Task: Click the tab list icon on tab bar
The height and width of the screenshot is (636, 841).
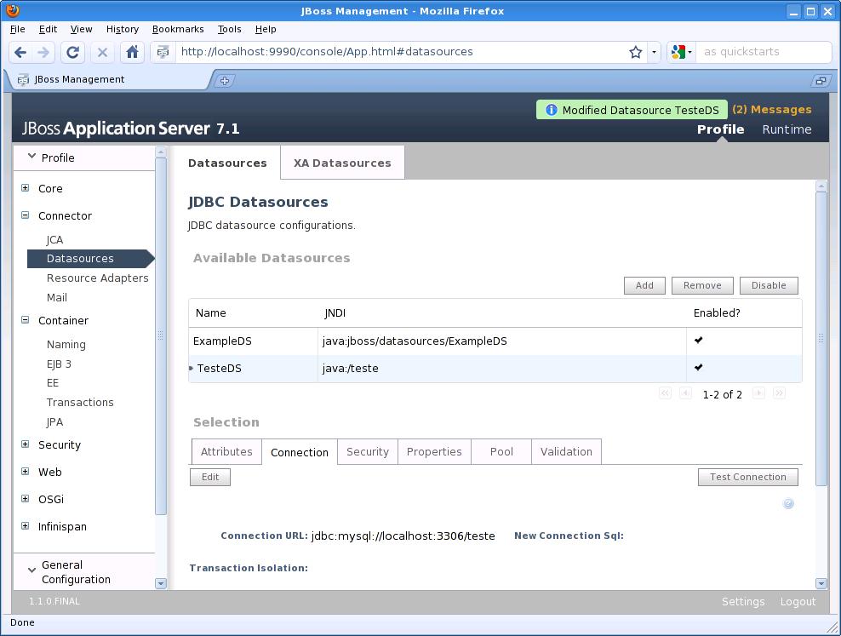Action: (x=821, y=81)
